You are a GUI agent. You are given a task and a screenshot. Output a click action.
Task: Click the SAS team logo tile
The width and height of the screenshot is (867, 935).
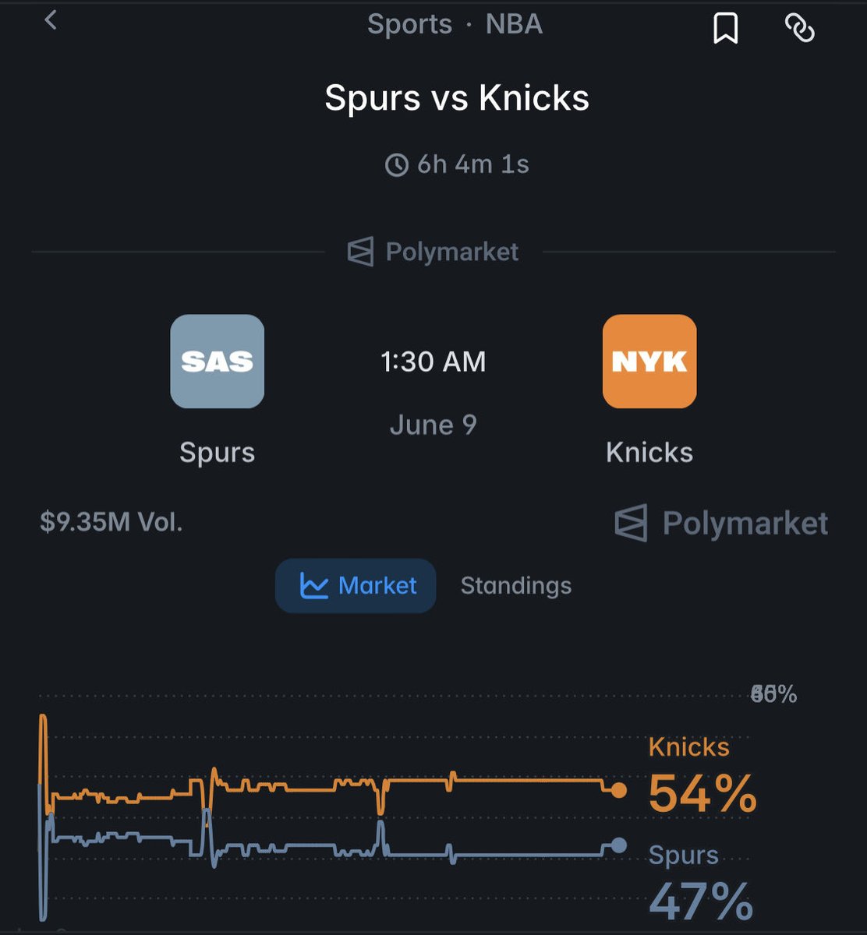tap(218, 362)
